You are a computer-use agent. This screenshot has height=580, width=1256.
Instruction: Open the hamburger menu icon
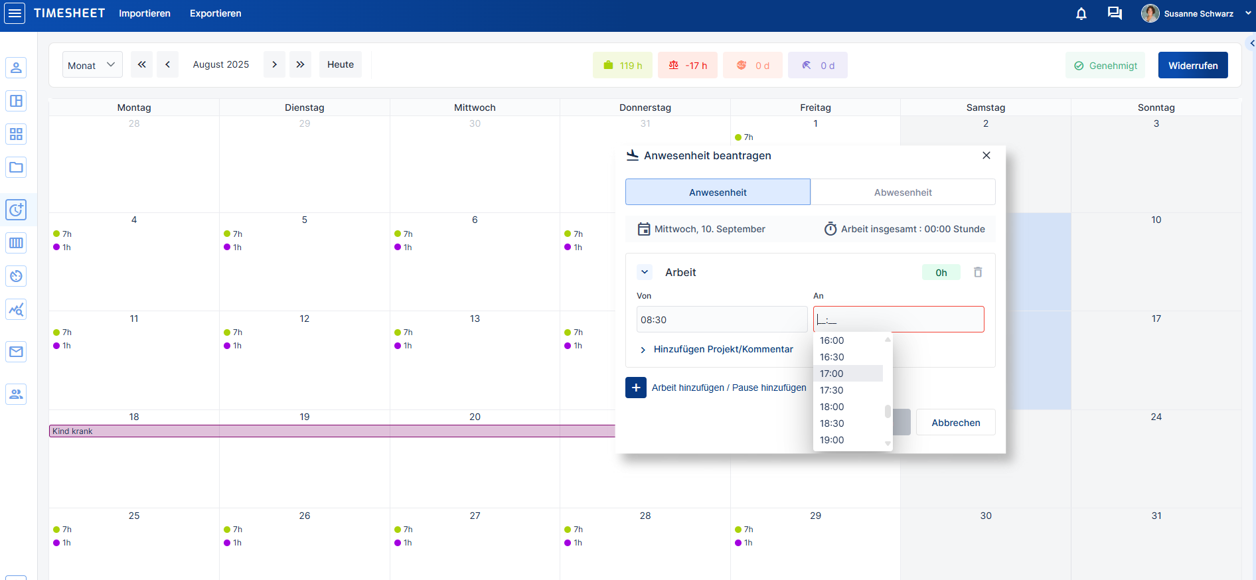[x=15, y=13]
